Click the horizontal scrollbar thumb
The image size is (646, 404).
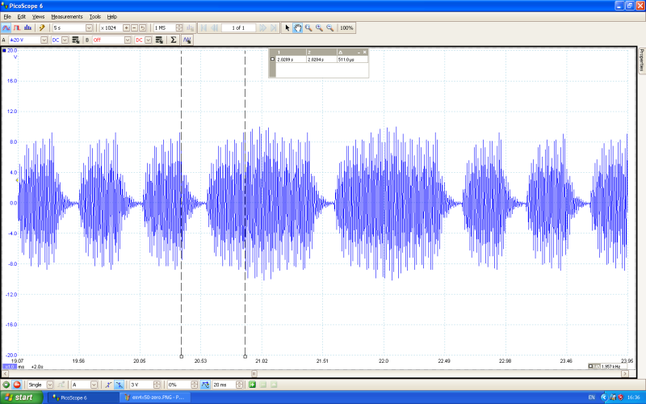(254, 373)
